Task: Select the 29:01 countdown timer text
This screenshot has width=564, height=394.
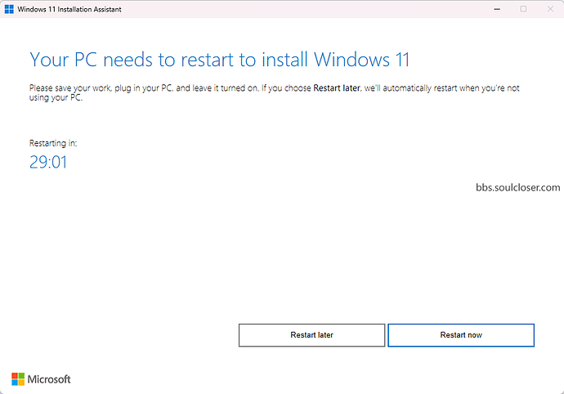Action: [48, 162]
